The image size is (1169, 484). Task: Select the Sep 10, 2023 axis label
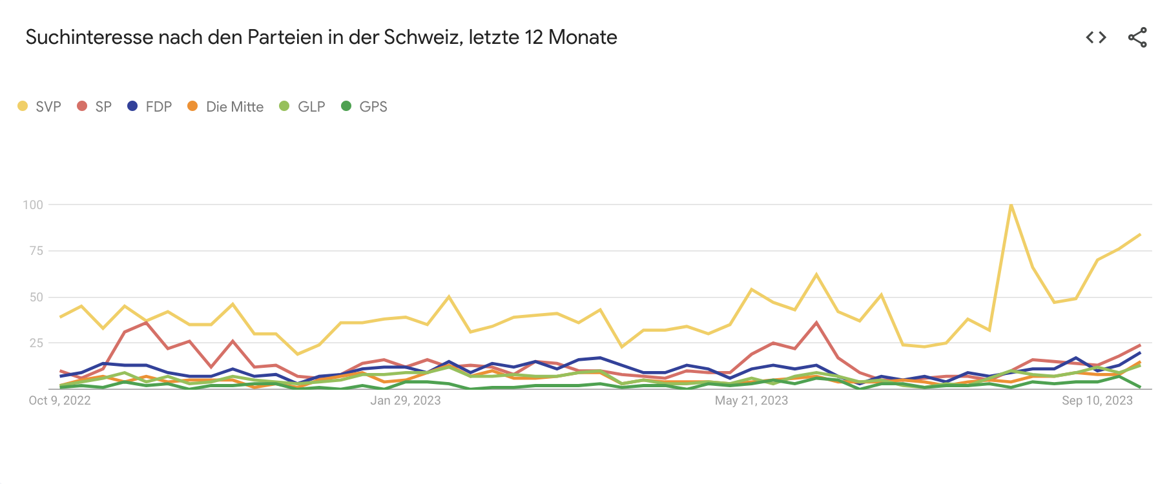tap(1097, 401)
